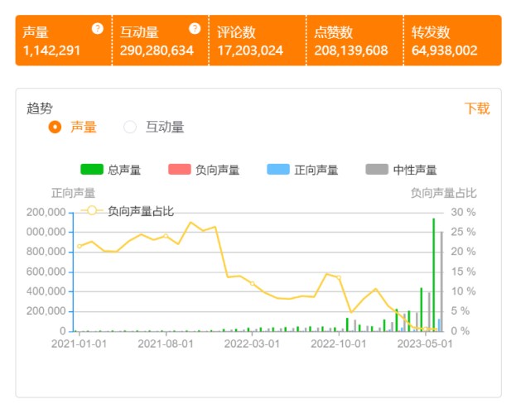This screenshot has height=404, width=516.
Task: Click the 总声量 legend label text
Action: pos(124,170)
